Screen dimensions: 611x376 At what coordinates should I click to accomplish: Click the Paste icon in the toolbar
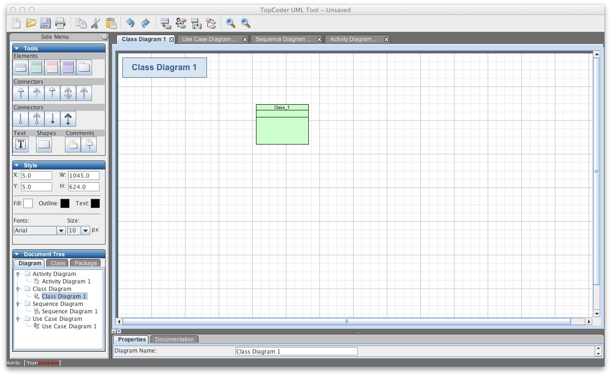111,22
